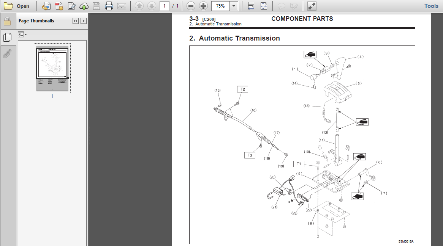The image size is (443, 246).
Task: Click the expand pane right arrow
Action: pyautogui.click(x=83, y=21)
